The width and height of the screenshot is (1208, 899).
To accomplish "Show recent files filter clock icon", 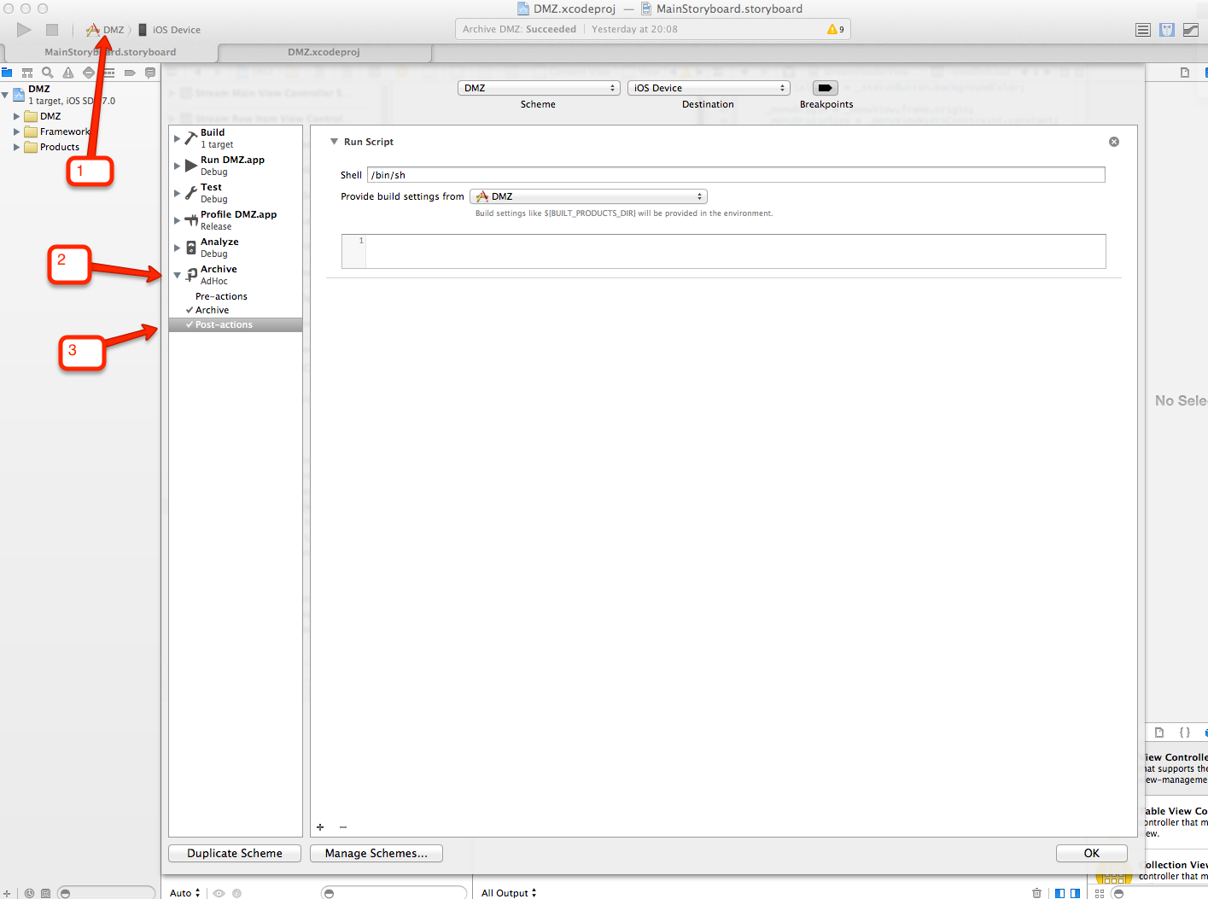I will pyautogui.click(x=29, y=893).
